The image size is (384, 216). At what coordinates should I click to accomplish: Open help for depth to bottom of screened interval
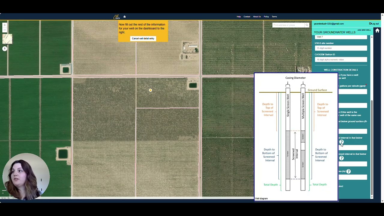341,158
